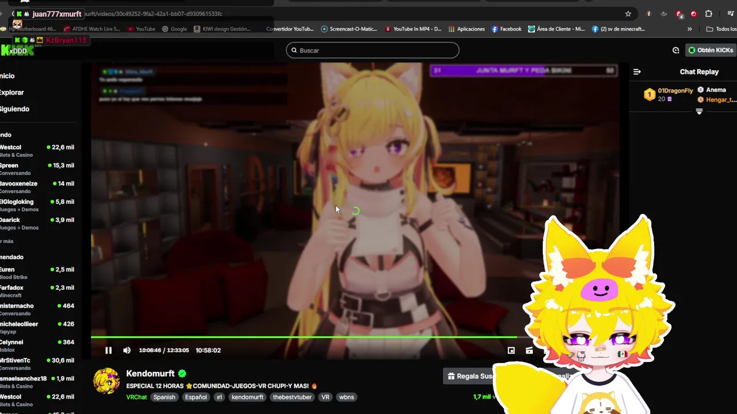737x414 pixels.
Task: Click the Obtén KICKs button
Action: [711, 50]
